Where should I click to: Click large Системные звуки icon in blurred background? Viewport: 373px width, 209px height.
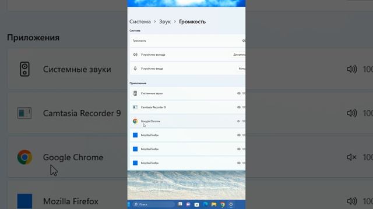pyautogui.click(x=24, y=69)
